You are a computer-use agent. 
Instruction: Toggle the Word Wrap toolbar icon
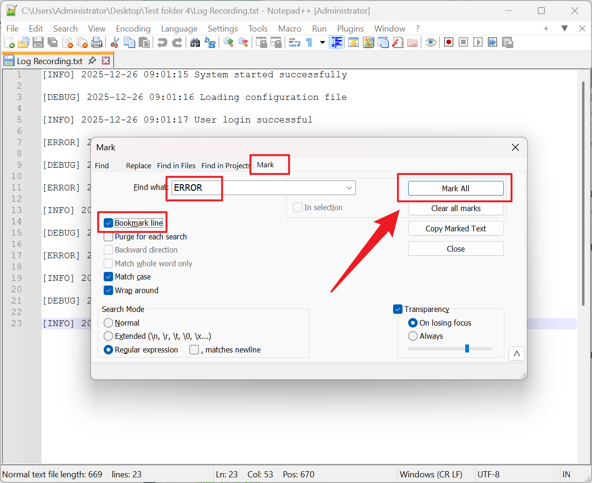(295, 43)
